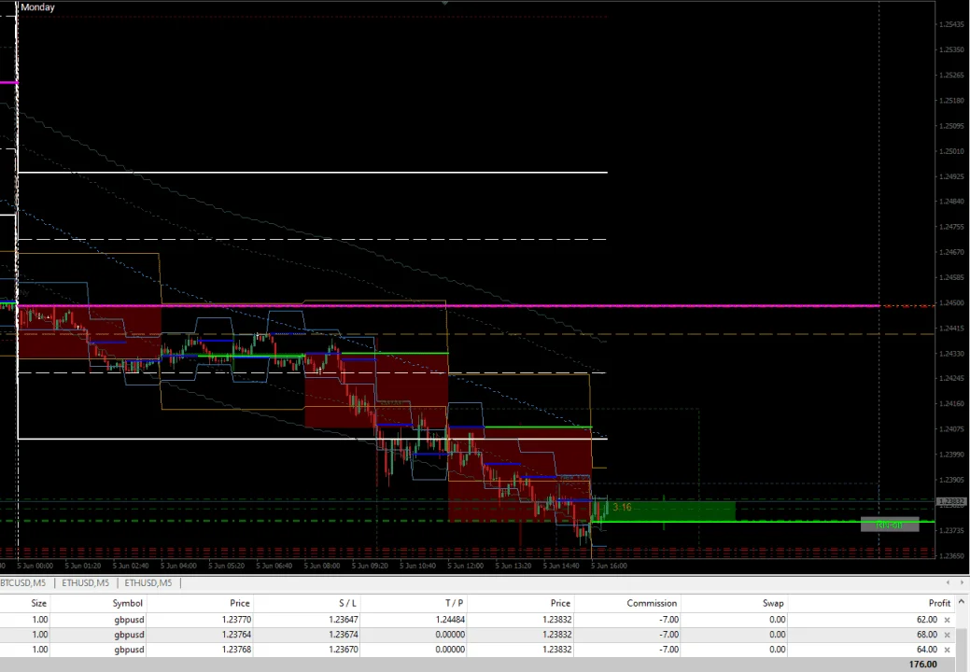The width and height of the screenshot is (970, 672).
Task: Click the 64.00 profit cell
Action: [927, 650]
